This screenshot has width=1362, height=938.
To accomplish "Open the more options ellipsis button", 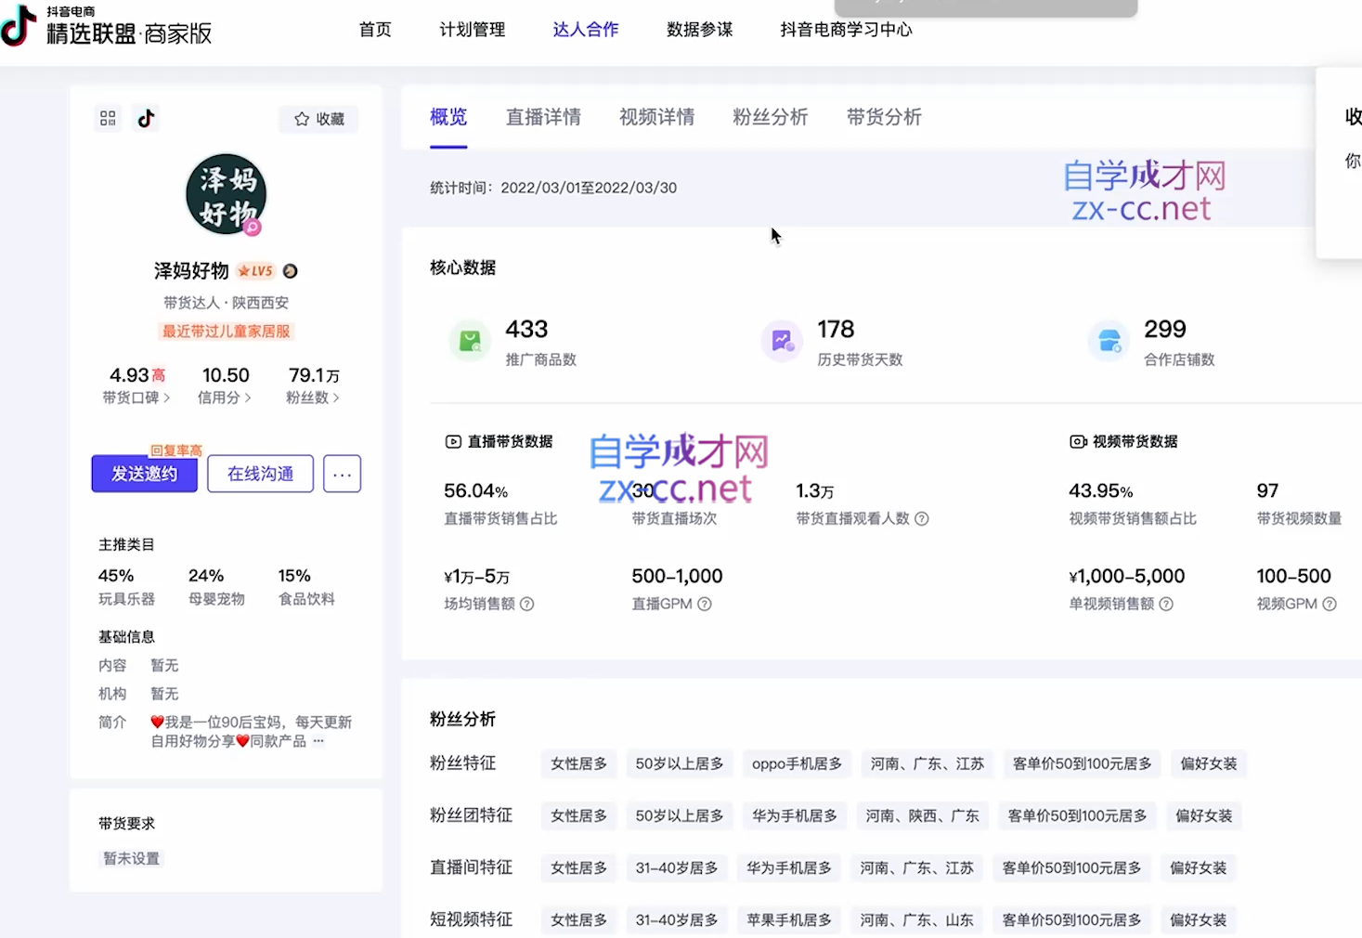I will click(342, 474).
